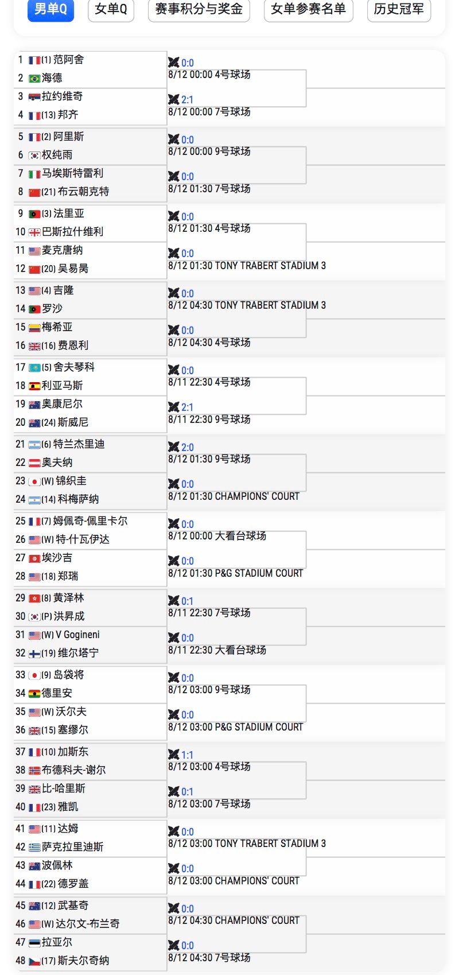The width and height of the screenshot is (459, 975).
Task: Select player 锦织圭 in the draw
Action: coord(71,481)
